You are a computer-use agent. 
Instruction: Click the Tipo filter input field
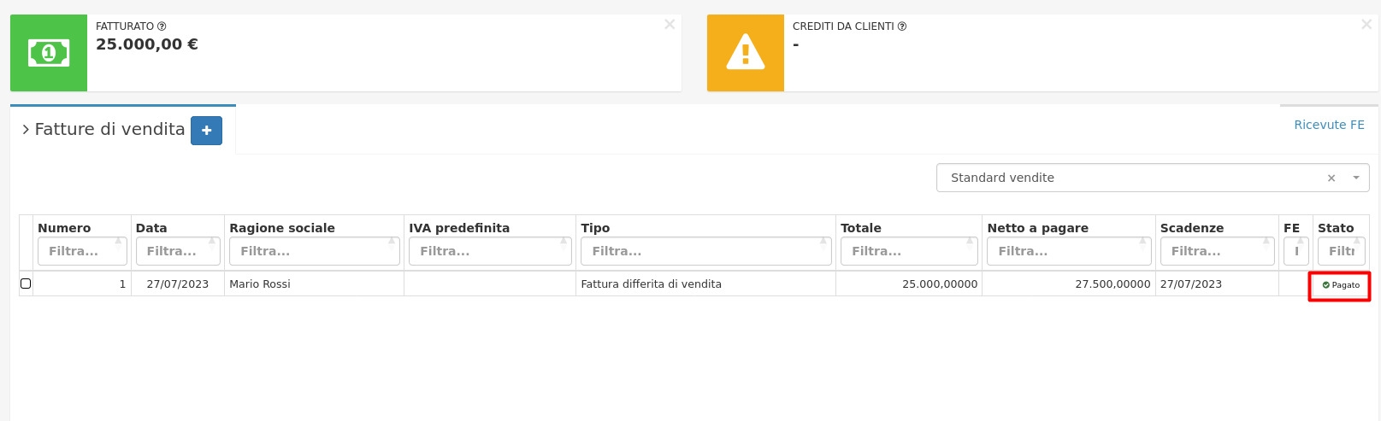(x=705, y=251)
